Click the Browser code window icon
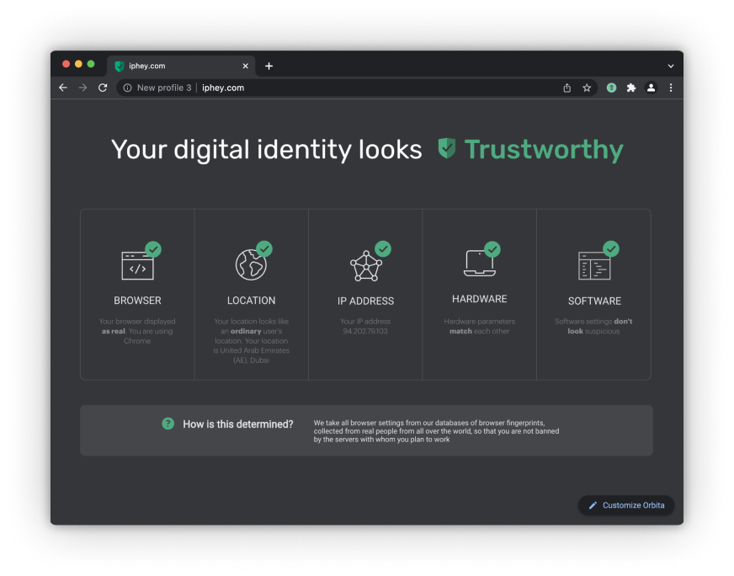This screenshot has height=576, width=734. point(137,265)
